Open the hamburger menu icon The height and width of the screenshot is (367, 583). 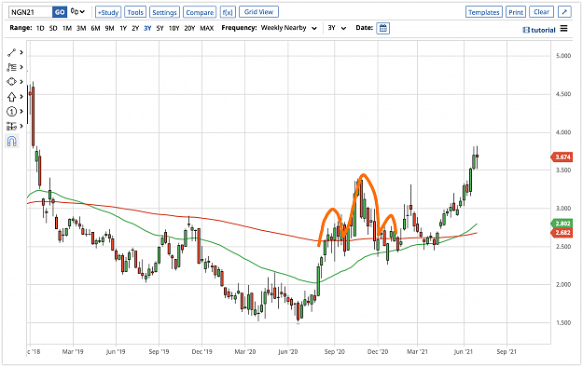563,29
